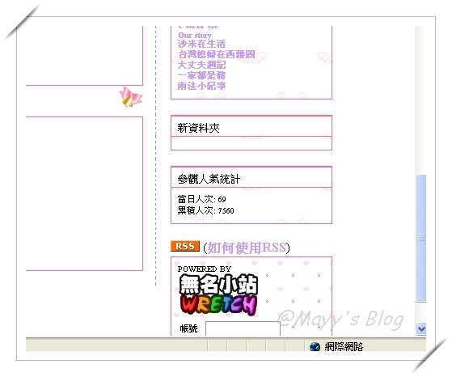This screenshot has height=377, width=452.
Task: Open the 一家都是豬 blog link
Action: (x=201, y=75)
